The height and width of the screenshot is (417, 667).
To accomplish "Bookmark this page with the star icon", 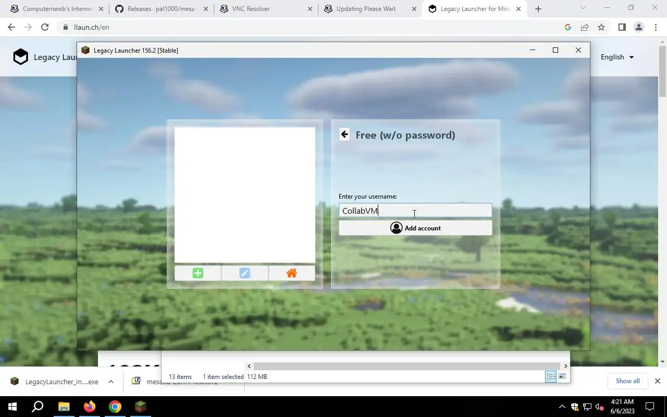I will tap(601, 27).
